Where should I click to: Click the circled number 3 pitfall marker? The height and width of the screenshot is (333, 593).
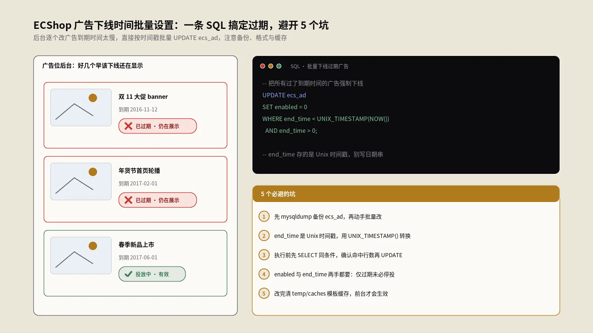(x=264, y=255)
